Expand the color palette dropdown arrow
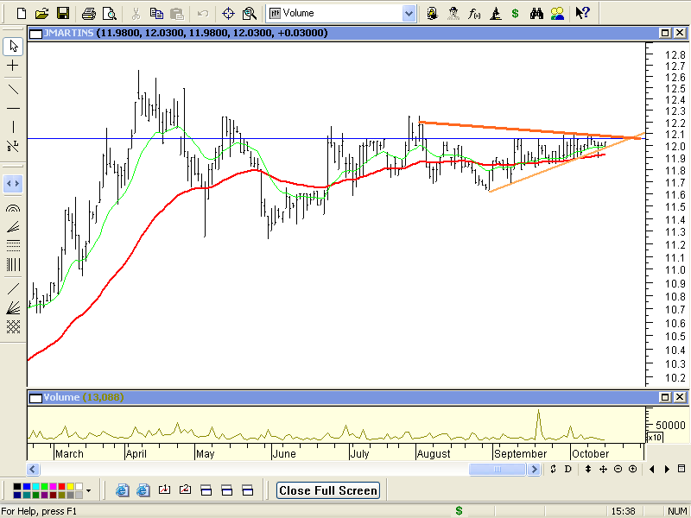This screenshot has width=691, height=518. [89, 490]
